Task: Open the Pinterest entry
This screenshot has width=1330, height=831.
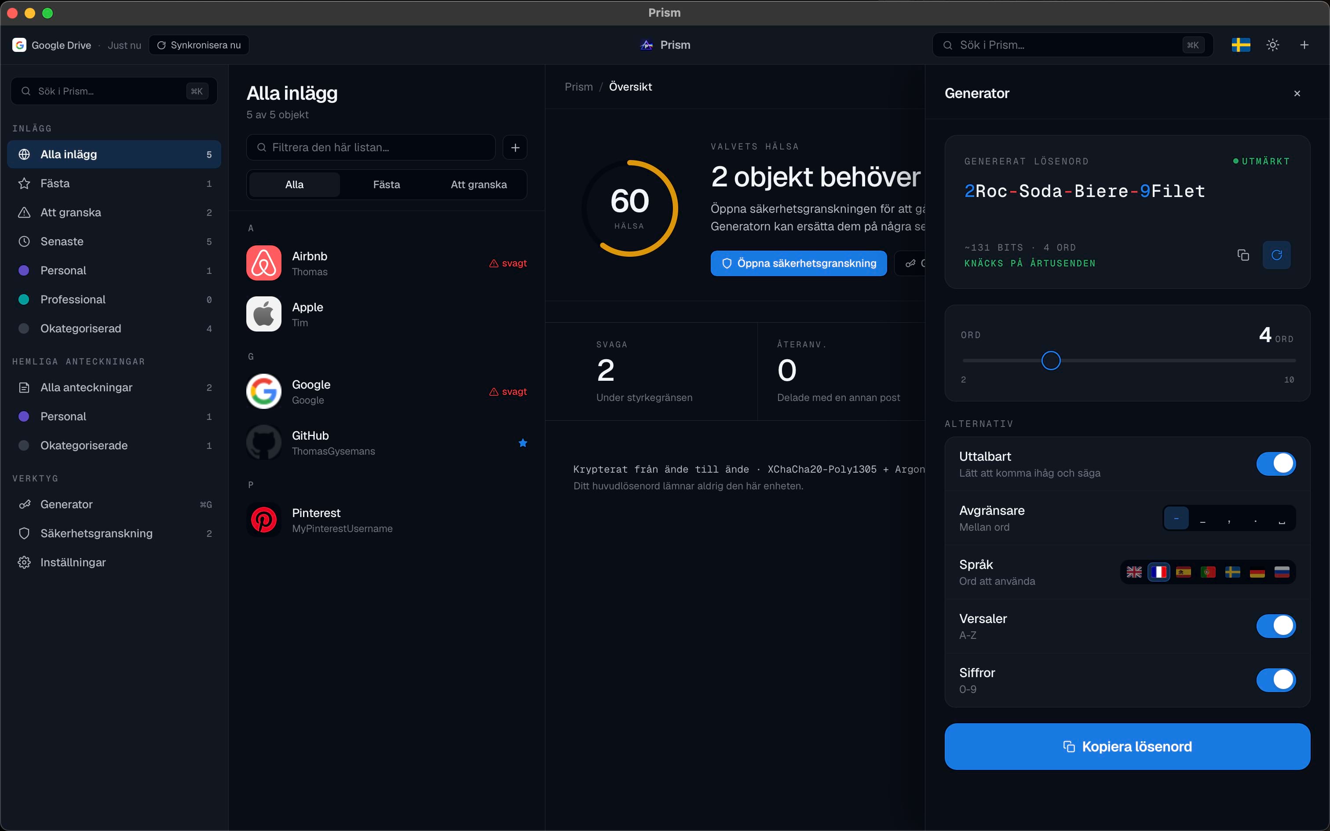Action: point(386,521)
